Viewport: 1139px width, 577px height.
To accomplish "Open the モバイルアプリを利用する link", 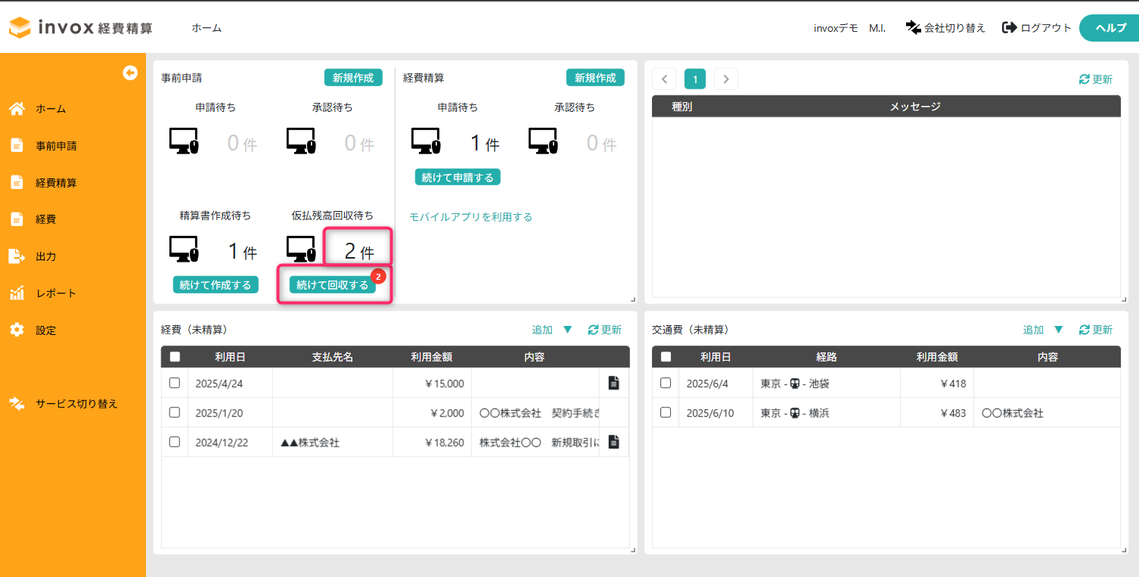I will [x=470, y=217].
